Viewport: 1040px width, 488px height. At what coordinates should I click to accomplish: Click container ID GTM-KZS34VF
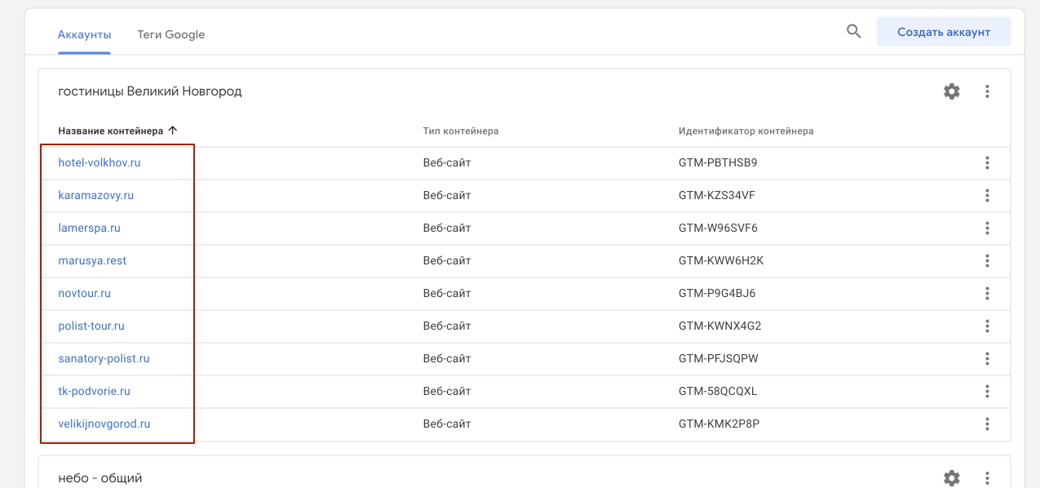click(x=717, y=196)
